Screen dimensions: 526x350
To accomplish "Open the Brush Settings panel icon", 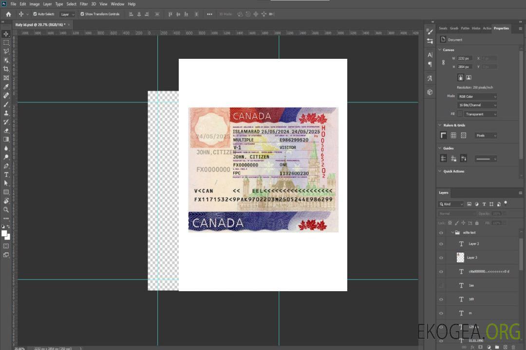I will pos(430,32).
